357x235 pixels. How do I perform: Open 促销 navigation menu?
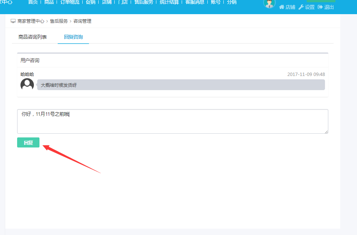click(x=90, y=2)
